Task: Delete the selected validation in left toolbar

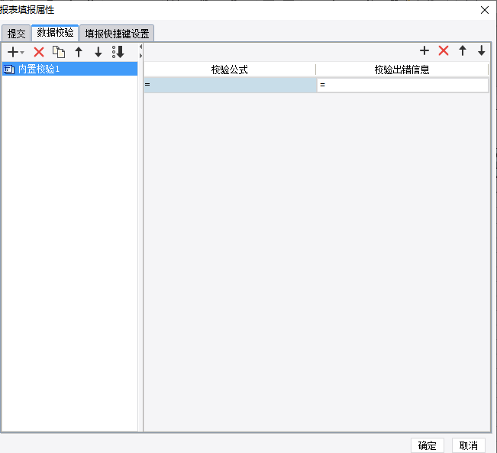Action: 39,52
